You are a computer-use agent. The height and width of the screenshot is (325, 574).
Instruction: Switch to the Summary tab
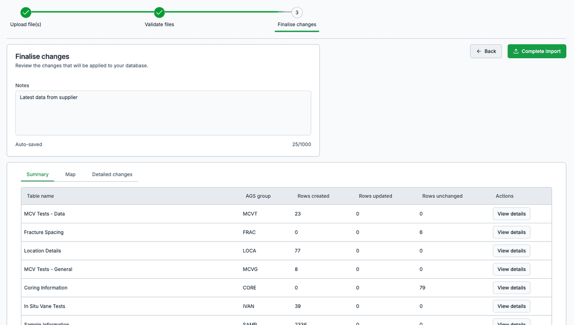pos(38,175)
